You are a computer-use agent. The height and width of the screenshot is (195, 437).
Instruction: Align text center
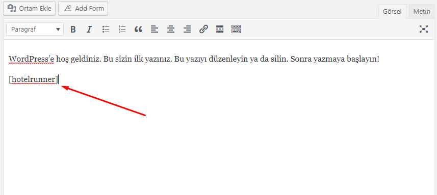tap(171, 29)
